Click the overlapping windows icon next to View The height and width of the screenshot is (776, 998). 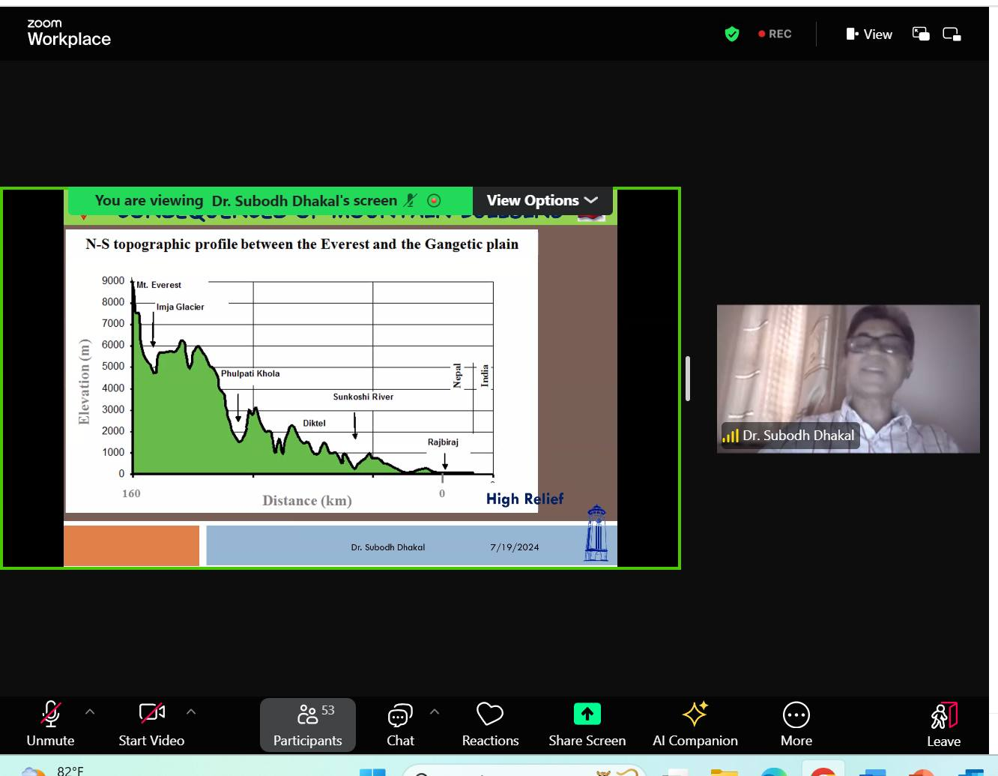pyautogui.click(x=921, y=34)
